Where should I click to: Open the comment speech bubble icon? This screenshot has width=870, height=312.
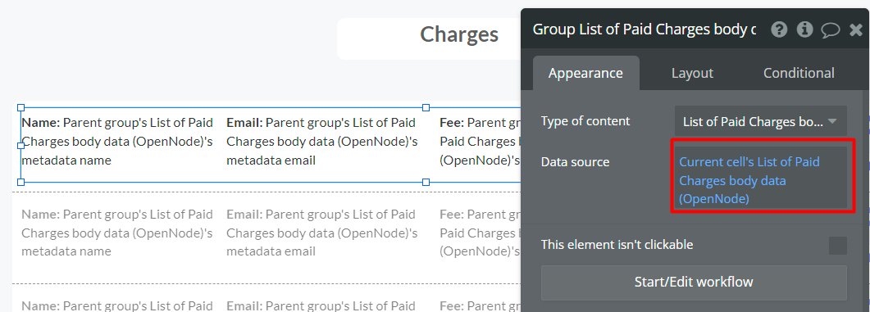[830, 30]
